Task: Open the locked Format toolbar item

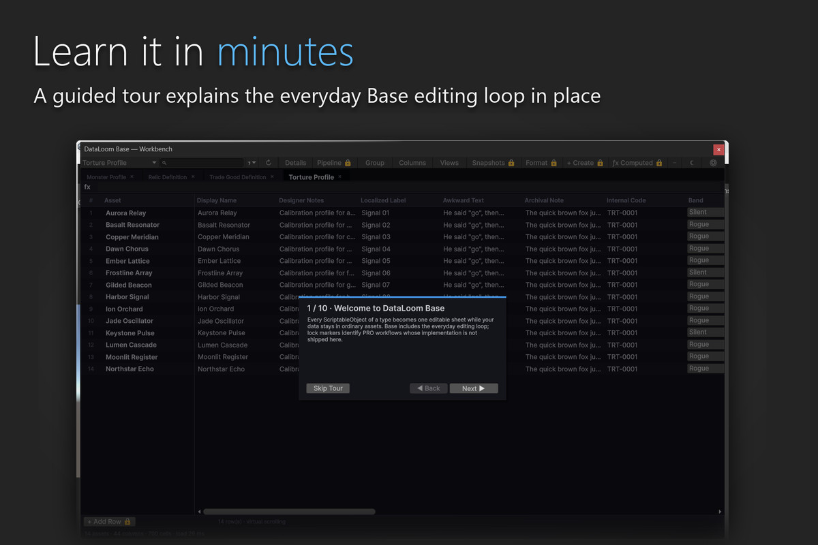Action: tap(541, 163)
